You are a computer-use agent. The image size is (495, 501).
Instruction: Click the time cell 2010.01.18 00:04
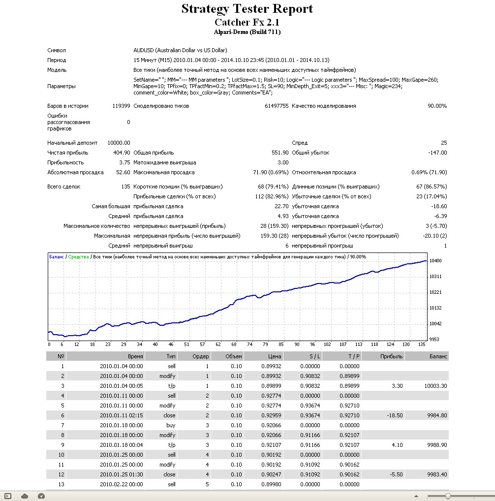tap(122, 445)
